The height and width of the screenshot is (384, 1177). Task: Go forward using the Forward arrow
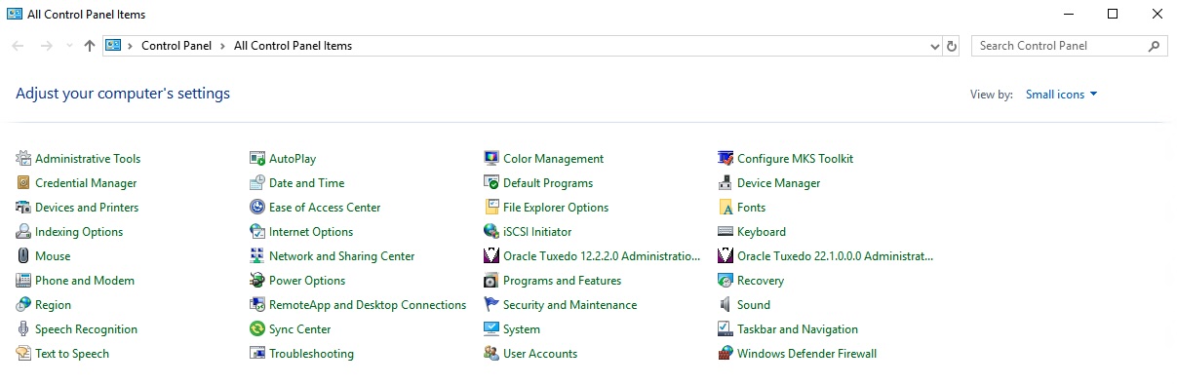(46, 46)
